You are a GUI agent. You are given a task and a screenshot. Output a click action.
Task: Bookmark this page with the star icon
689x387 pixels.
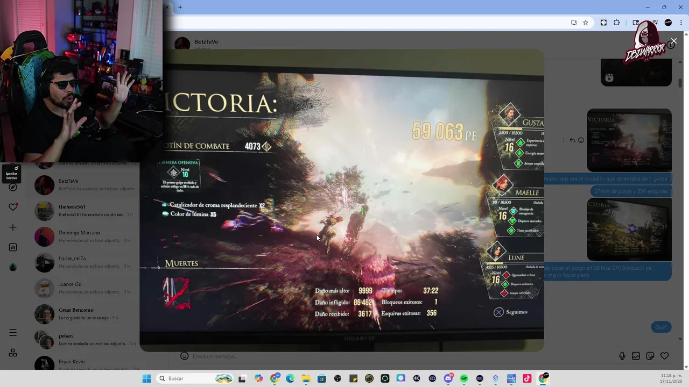click(x=586, y=23)
